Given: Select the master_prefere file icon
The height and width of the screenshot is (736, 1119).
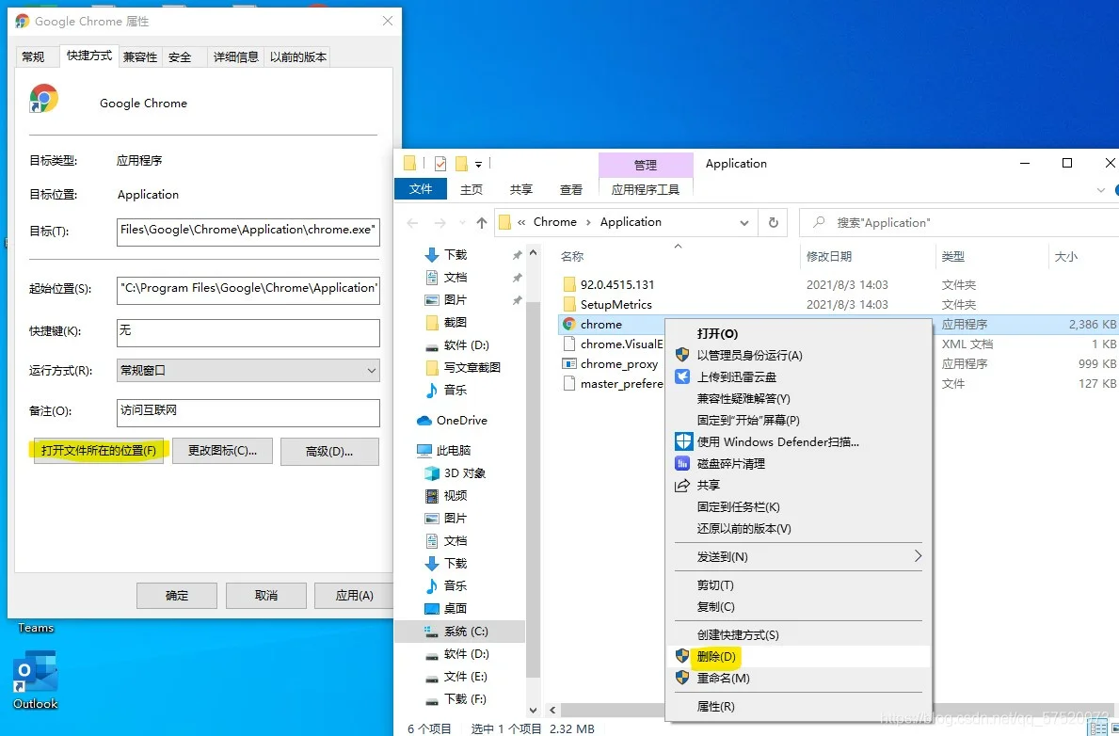Looking at the screenshot, I should [x=568, y=383].
